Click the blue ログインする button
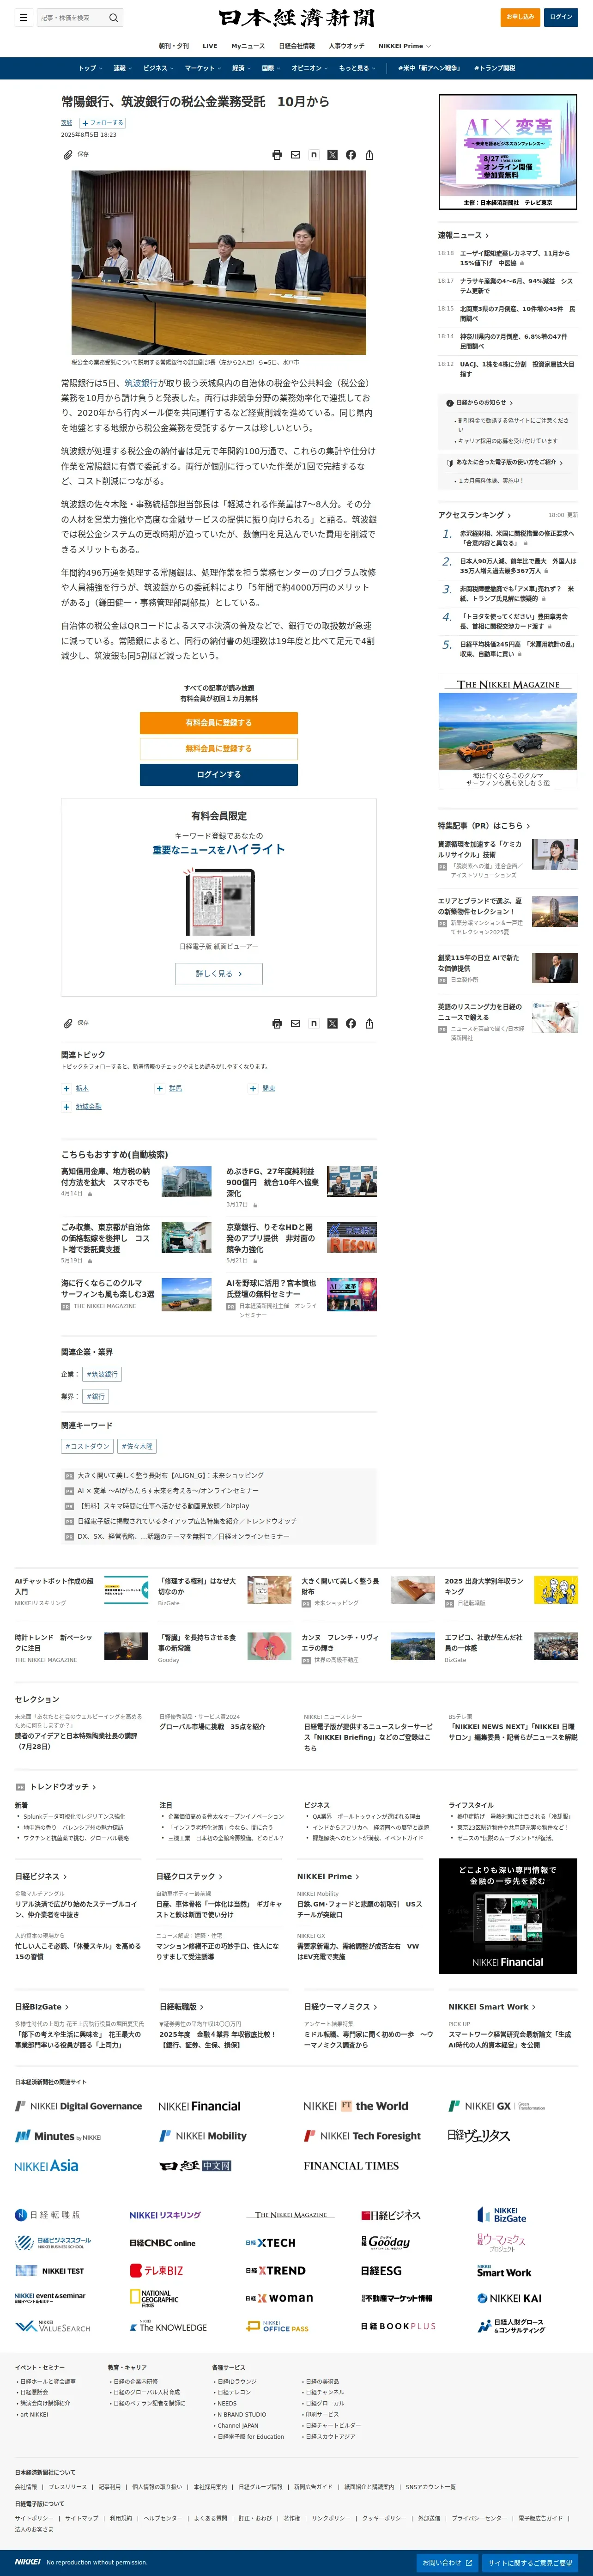 coord(219,775)
